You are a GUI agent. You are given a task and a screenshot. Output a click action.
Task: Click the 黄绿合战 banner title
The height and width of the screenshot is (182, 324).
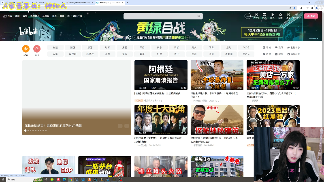161,28
